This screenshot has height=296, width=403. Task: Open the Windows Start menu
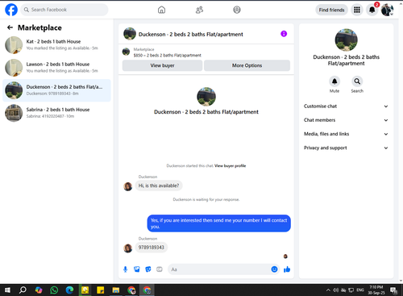coord(7,290)
